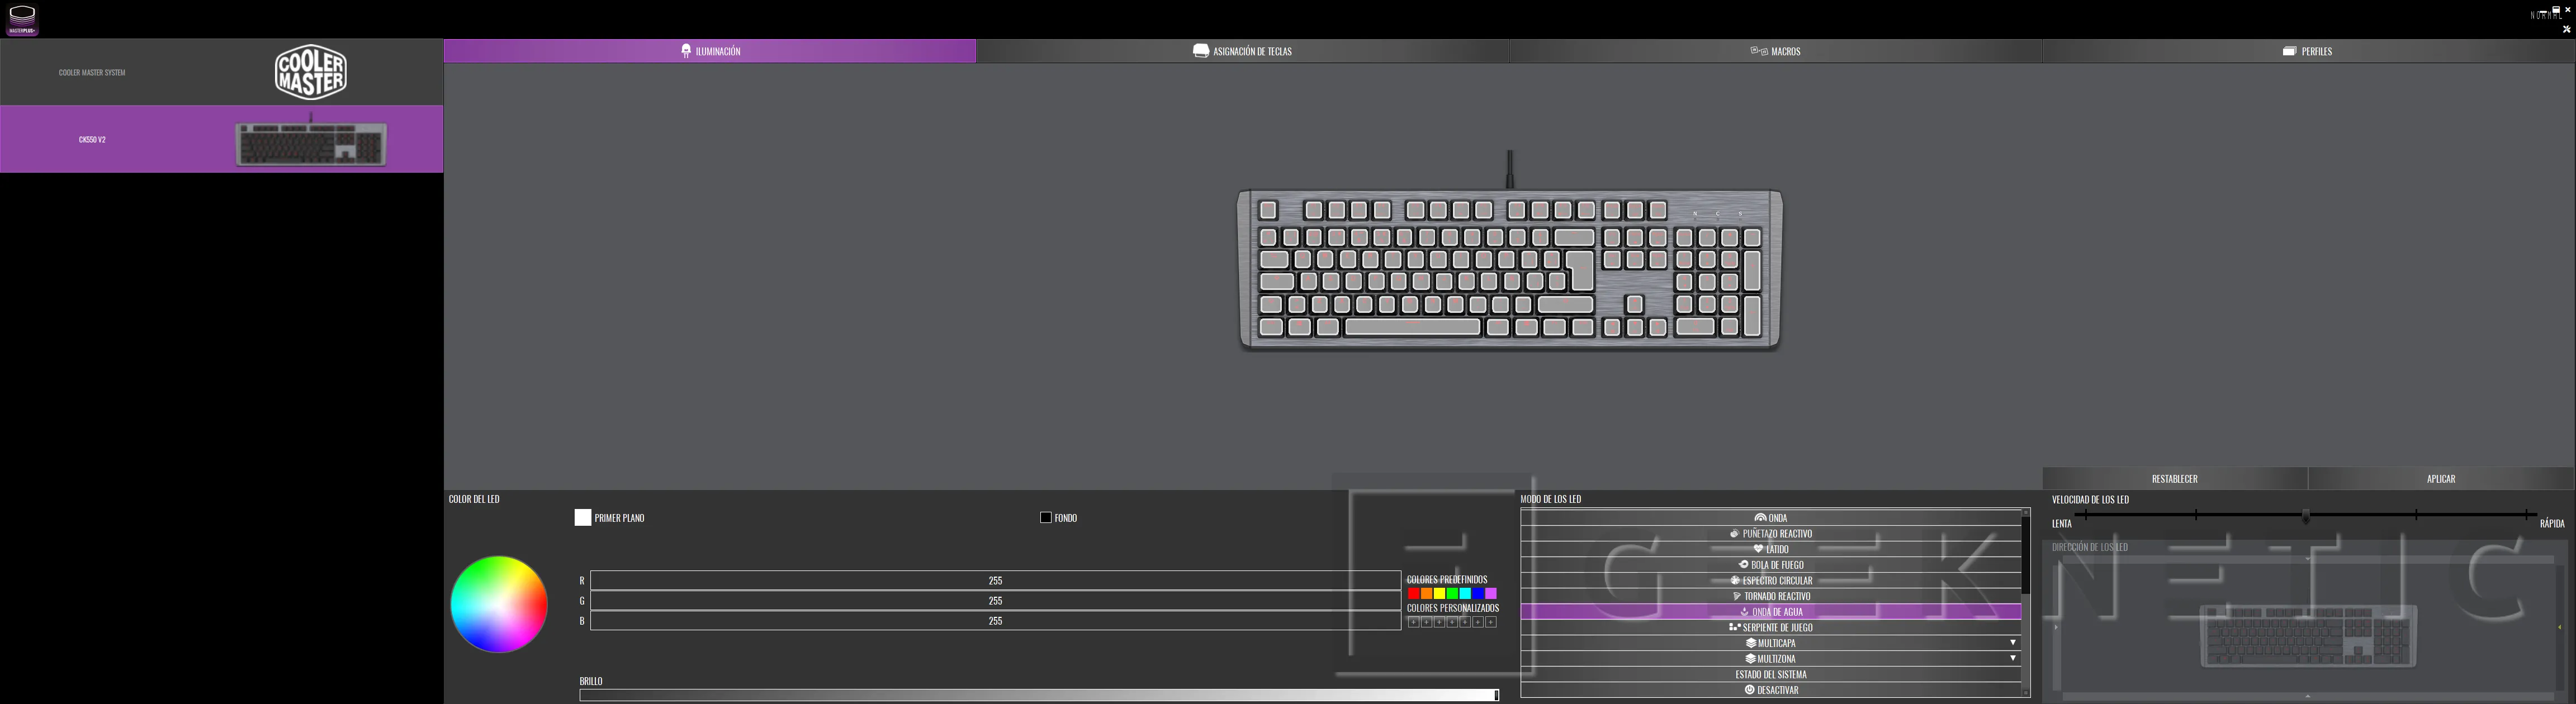Screen dimensions: 2576x704
Task: Add last custom color slot
Action: click(1491, 622)
